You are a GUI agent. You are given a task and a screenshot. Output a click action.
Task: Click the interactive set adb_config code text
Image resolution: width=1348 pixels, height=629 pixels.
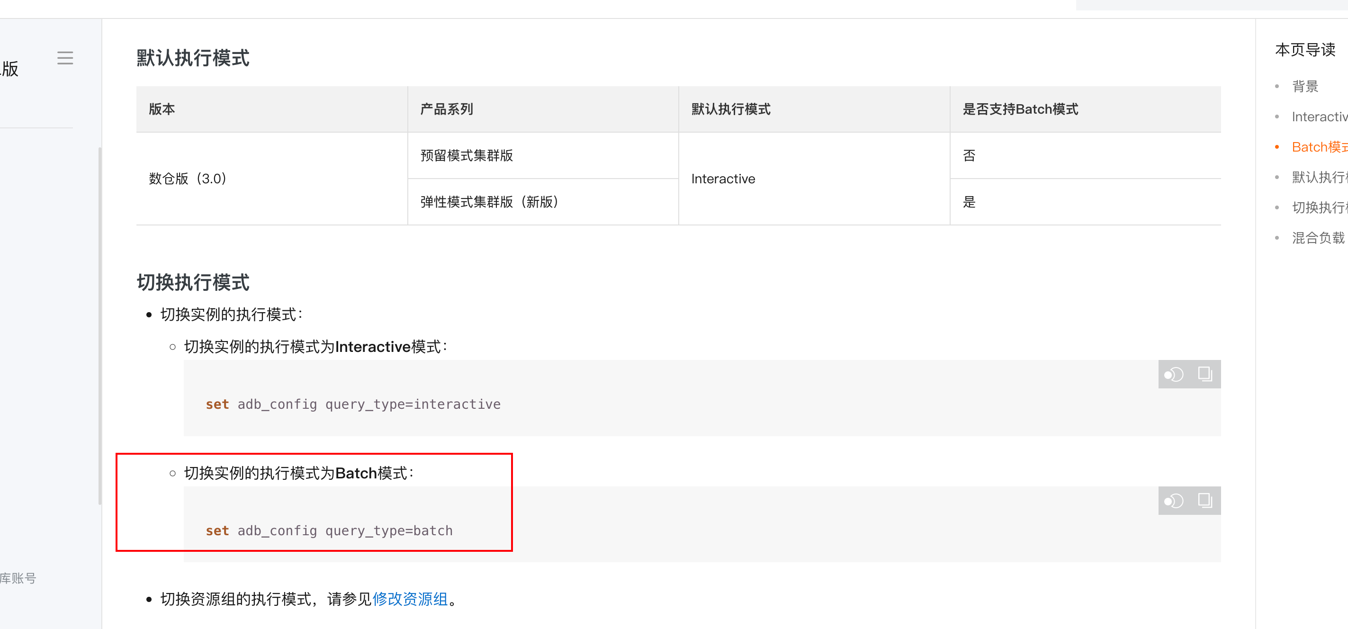tap(353, 404)
